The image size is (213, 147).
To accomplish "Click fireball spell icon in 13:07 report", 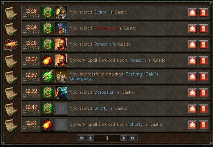I will click(x=48, y=60).
